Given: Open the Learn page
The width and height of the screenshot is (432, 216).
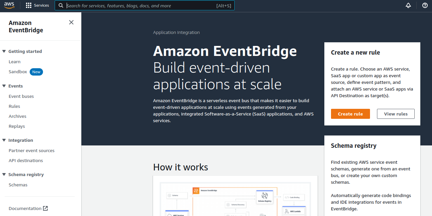Looking at the screenshot, I should 15,62.
